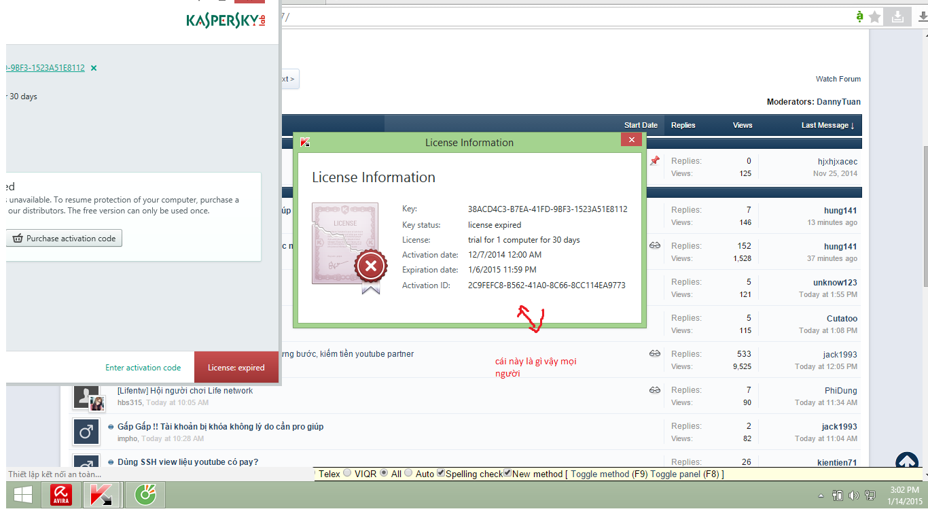Viewport: 928px width, 522px height.
Task: Click the Toggle panel (F8) link
Action: tap(685, 474)
